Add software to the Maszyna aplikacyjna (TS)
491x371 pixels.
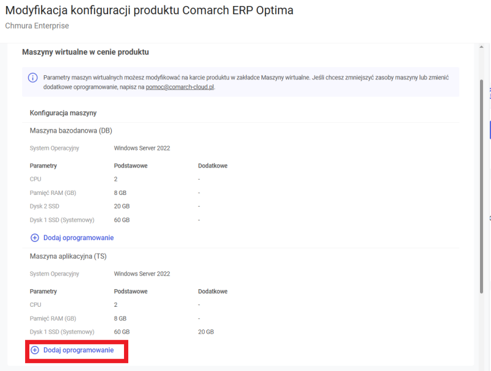pyautogui.click(x=72, y=350)
